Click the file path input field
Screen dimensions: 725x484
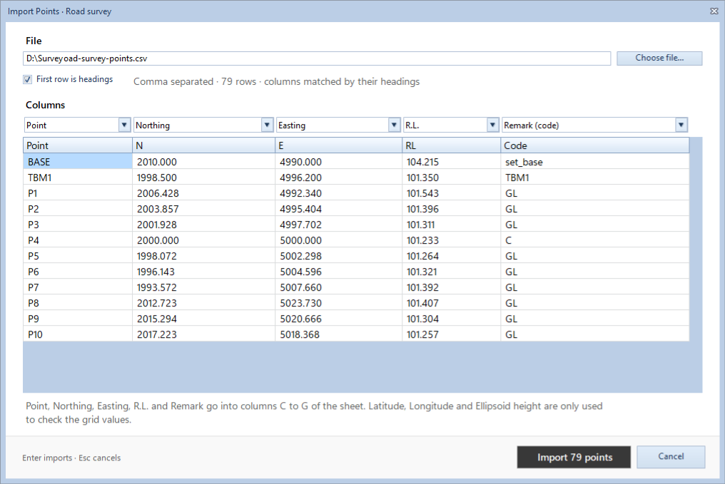pyautogui.click(x=317, y=58)
